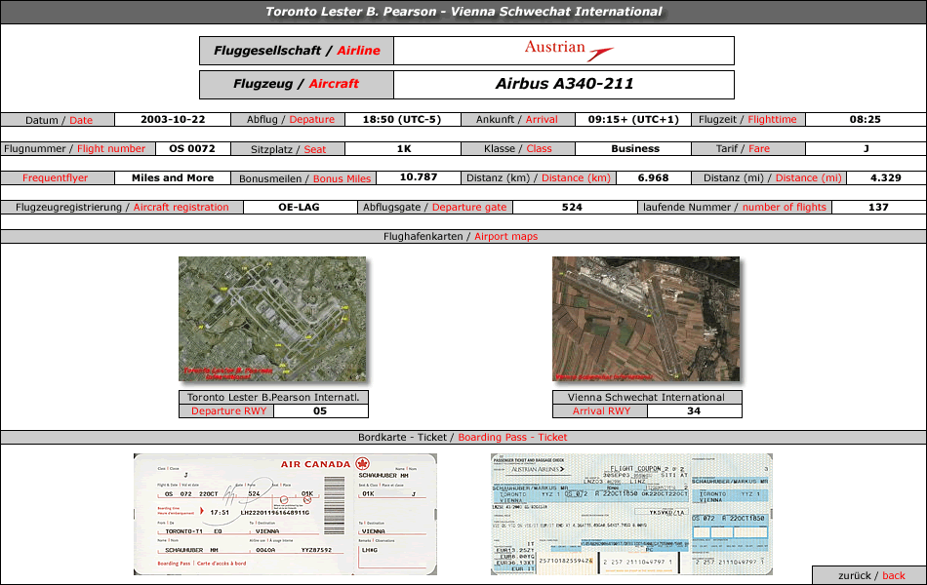The height and width of the screenshot is (585, 927).
Task: Click the Toronto Lester B.Pearson Internatl. caption
Action: [273, 397]
